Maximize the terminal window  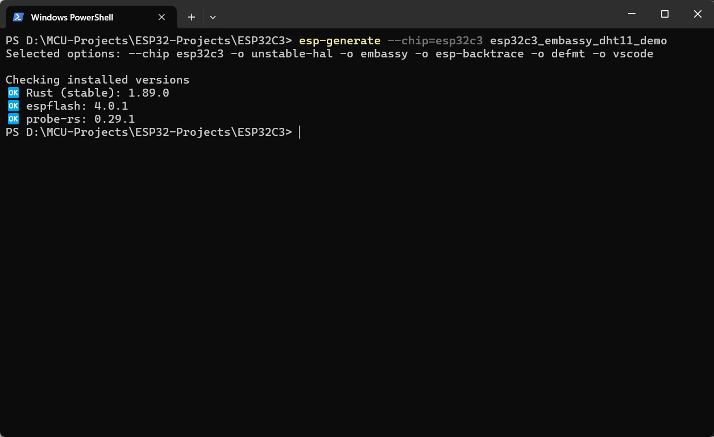(665, 14)
